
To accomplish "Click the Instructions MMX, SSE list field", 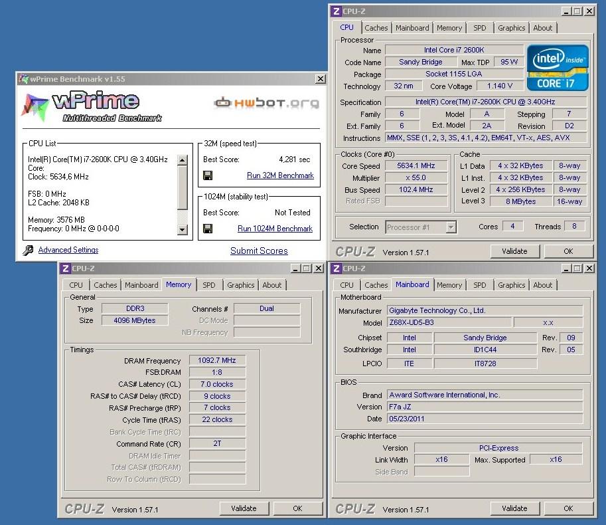I will (486, 138).
